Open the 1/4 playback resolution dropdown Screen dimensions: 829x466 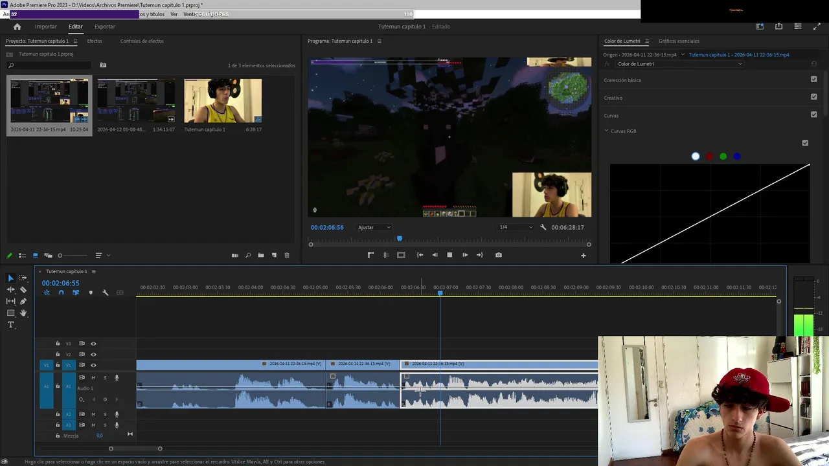pos(515,227)
